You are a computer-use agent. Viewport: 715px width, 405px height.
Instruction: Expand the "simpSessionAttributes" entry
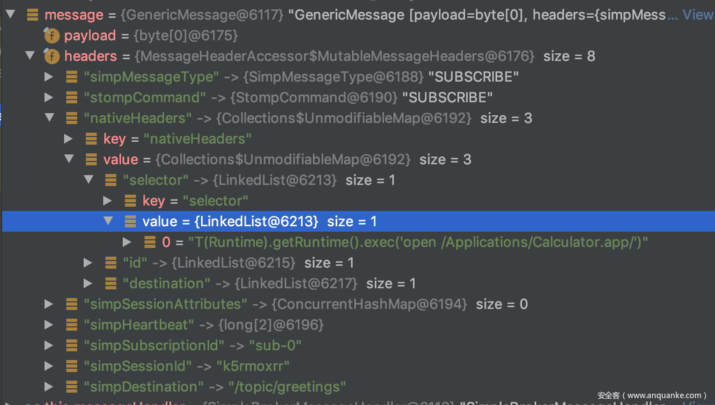point(49,304)
